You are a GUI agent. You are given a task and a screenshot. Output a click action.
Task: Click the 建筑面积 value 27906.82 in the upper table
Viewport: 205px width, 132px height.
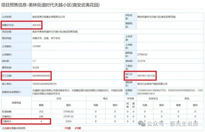tap(142, 54)
